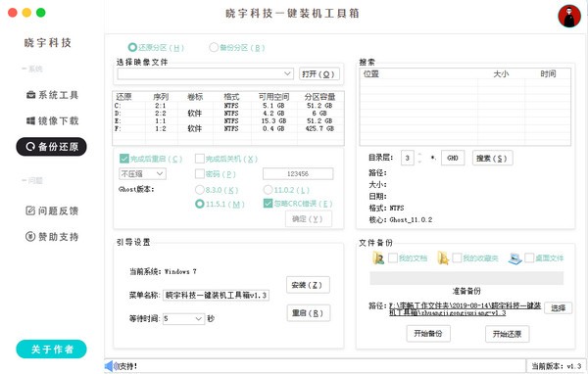
Task: Click the 时间 column header
Action: (548, 73)
